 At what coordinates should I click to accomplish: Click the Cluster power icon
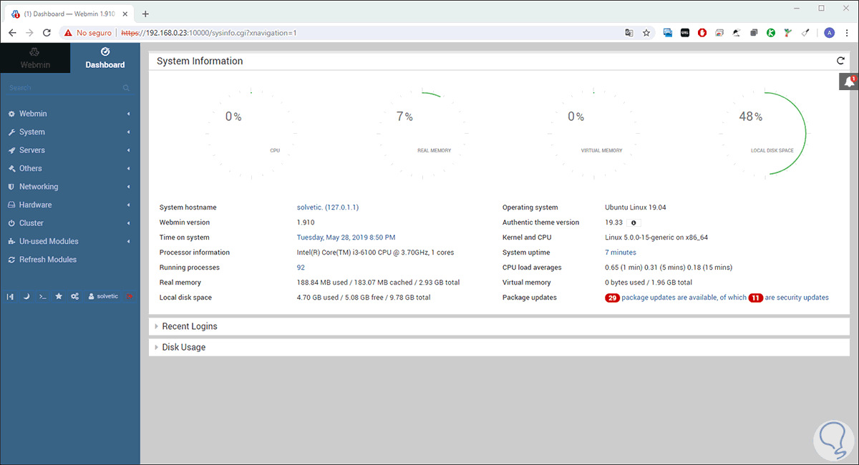pyautogui.click(x=11, y=223)
